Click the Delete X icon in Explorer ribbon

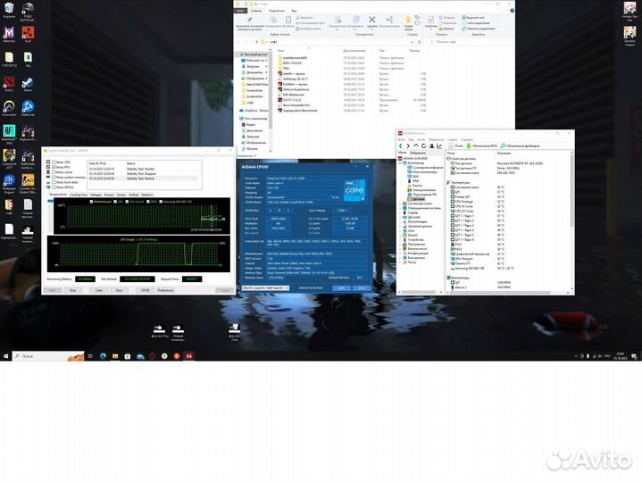tap(371, 20)
